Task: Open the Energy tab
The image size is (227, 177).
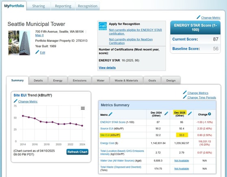Action: (x=58, y=80)
